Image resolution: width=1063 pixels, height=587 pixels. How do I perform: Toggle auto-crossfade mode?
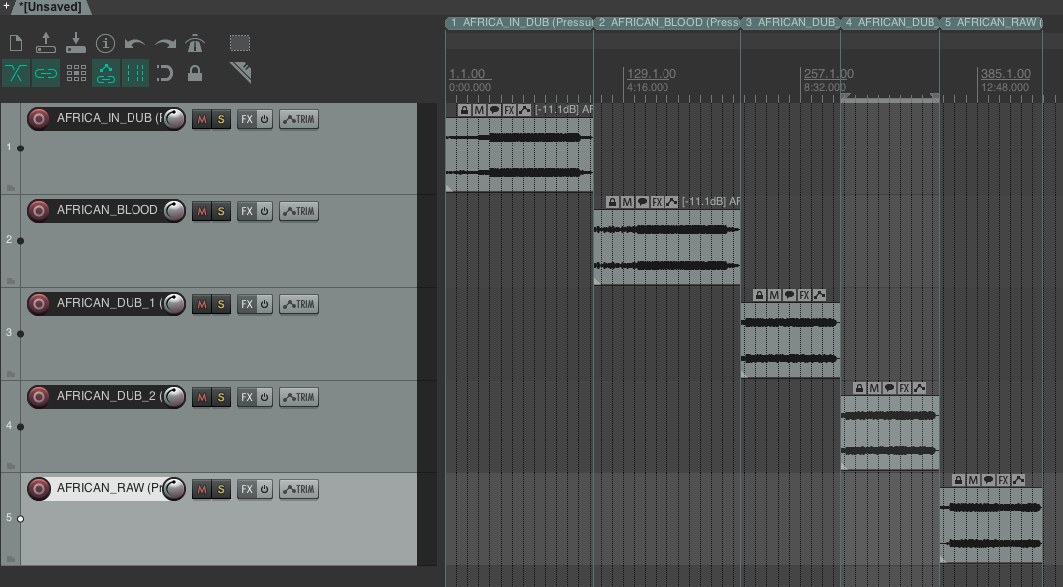tap(16, 73)
